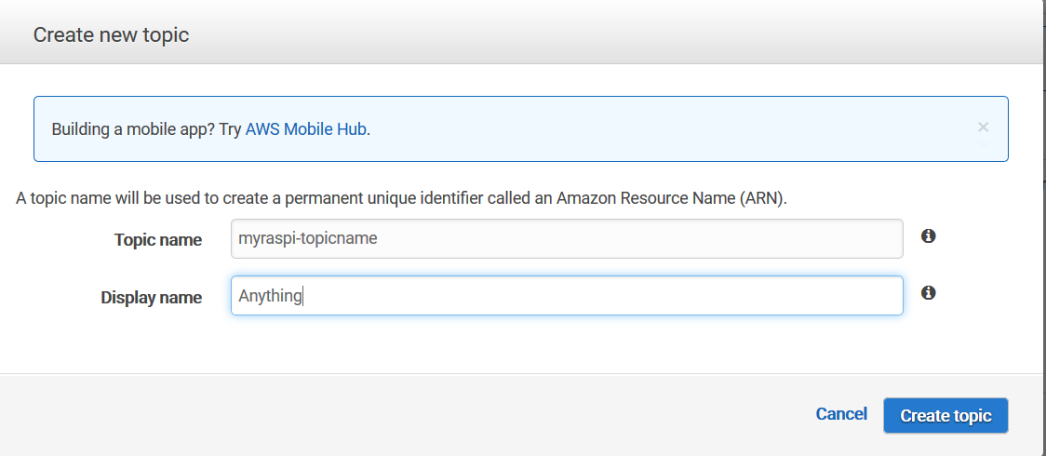Click the "myraspi-topicname" text in the field
The width and height of the screenshot is (1046, 456).
(x=308, y=239)
